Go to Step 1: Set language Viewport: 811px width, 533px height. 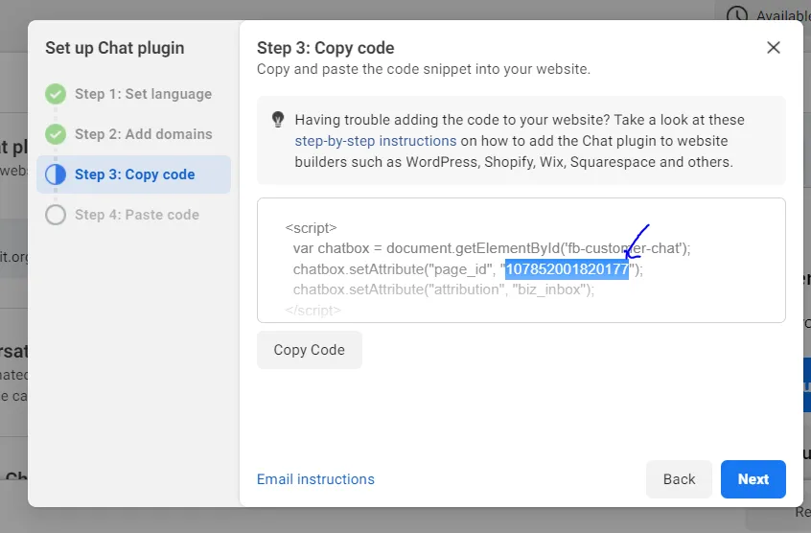[143, 94]
